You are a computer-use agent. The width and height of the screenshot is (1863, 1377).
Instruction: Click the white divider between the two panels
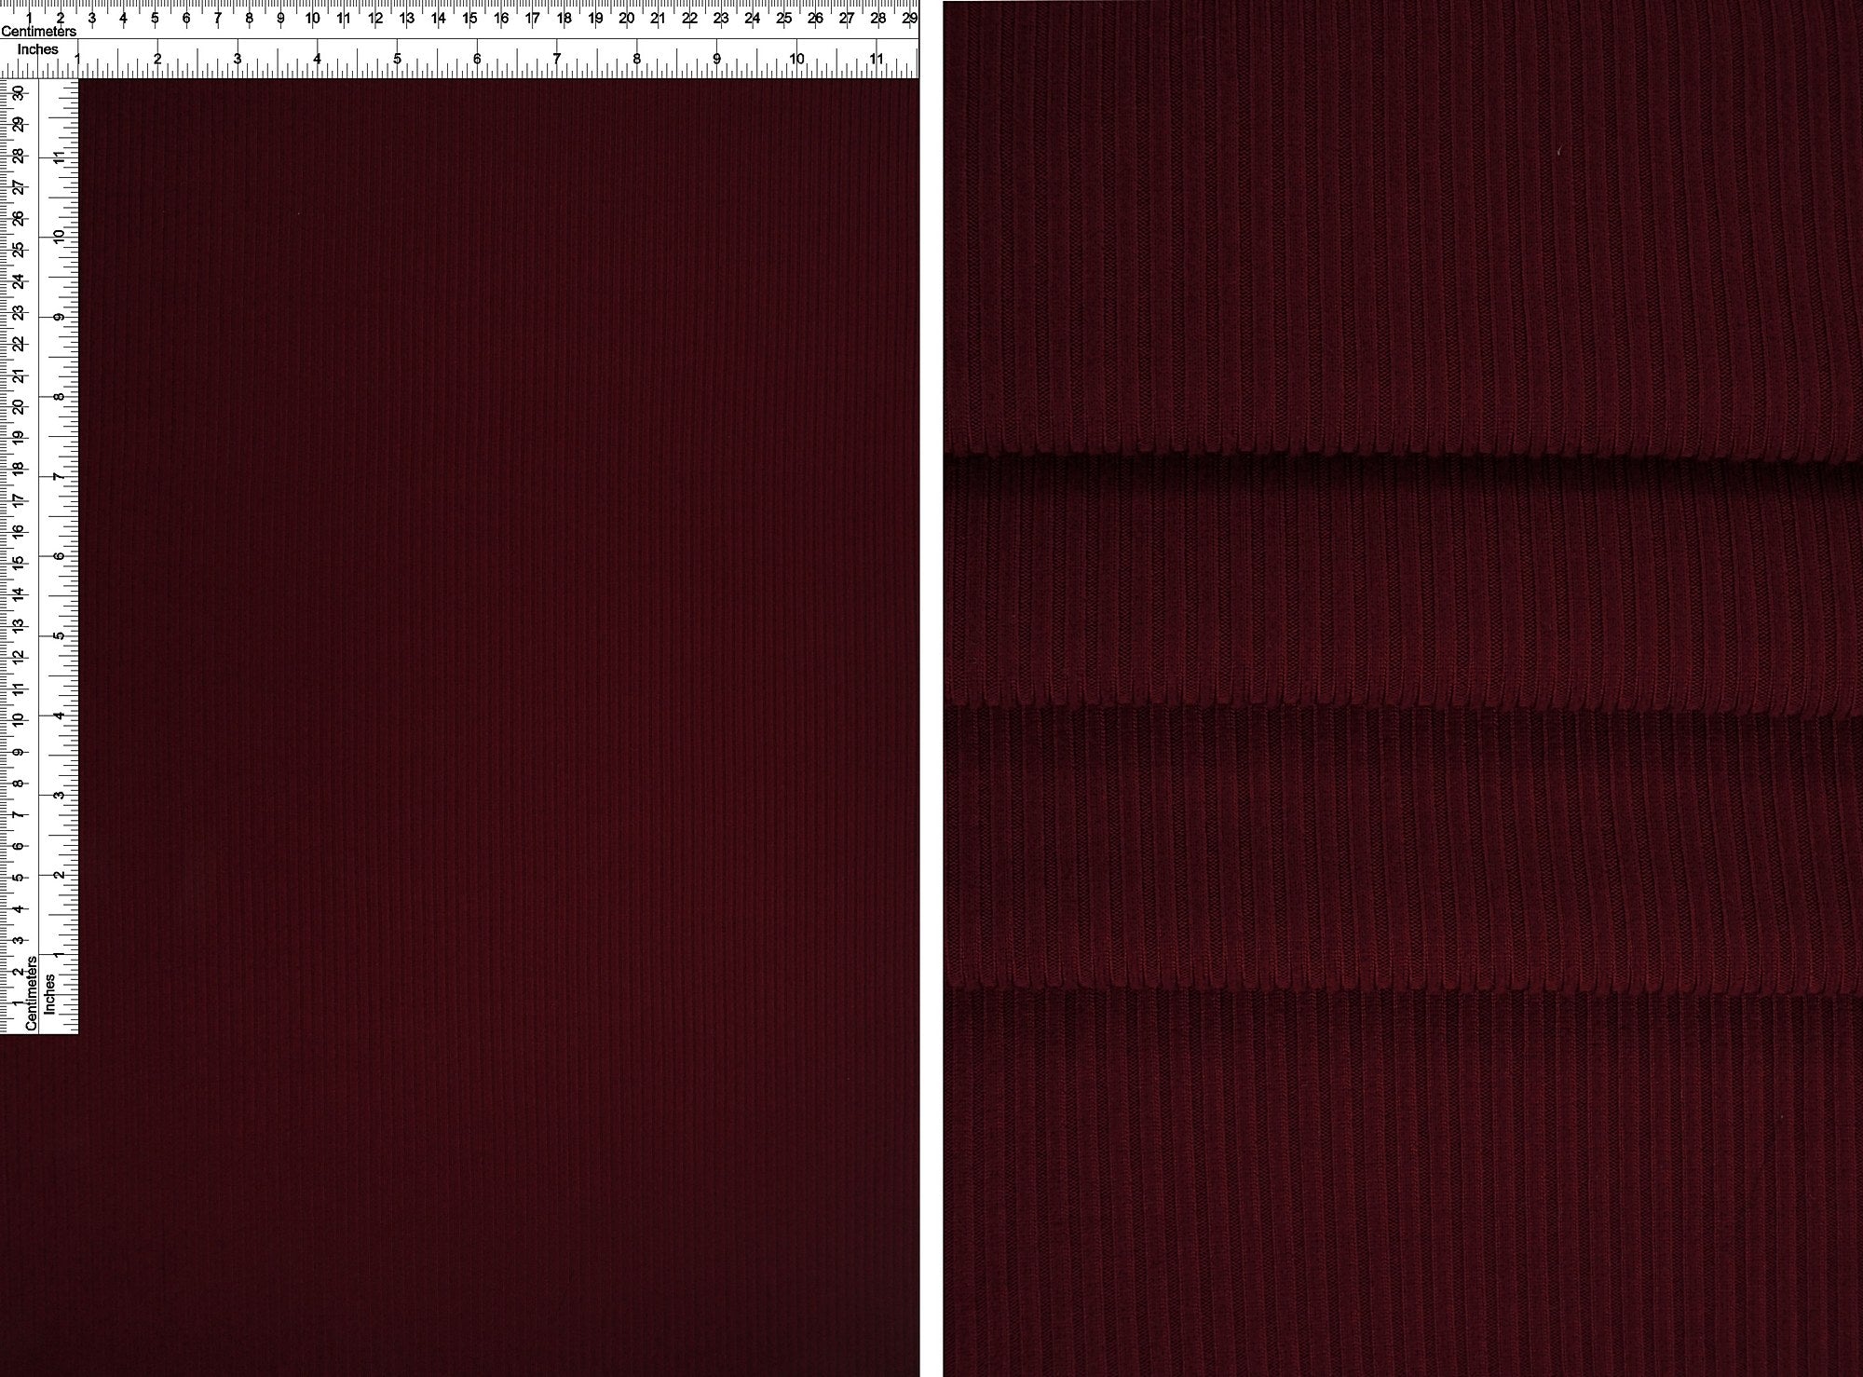(931, 688)
